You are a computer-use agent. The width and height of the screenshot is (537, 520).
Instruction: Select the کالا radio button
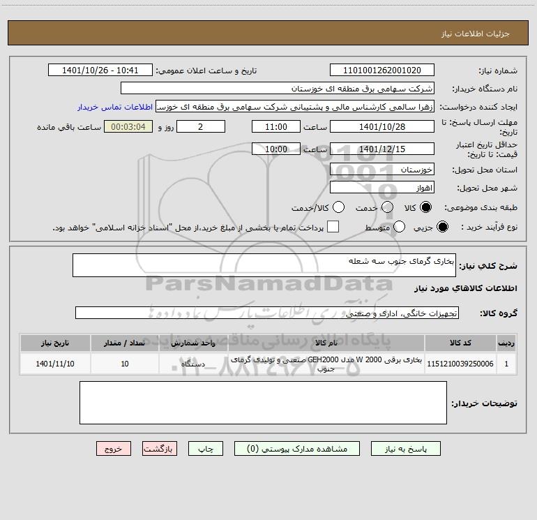(x=425, y=207)
